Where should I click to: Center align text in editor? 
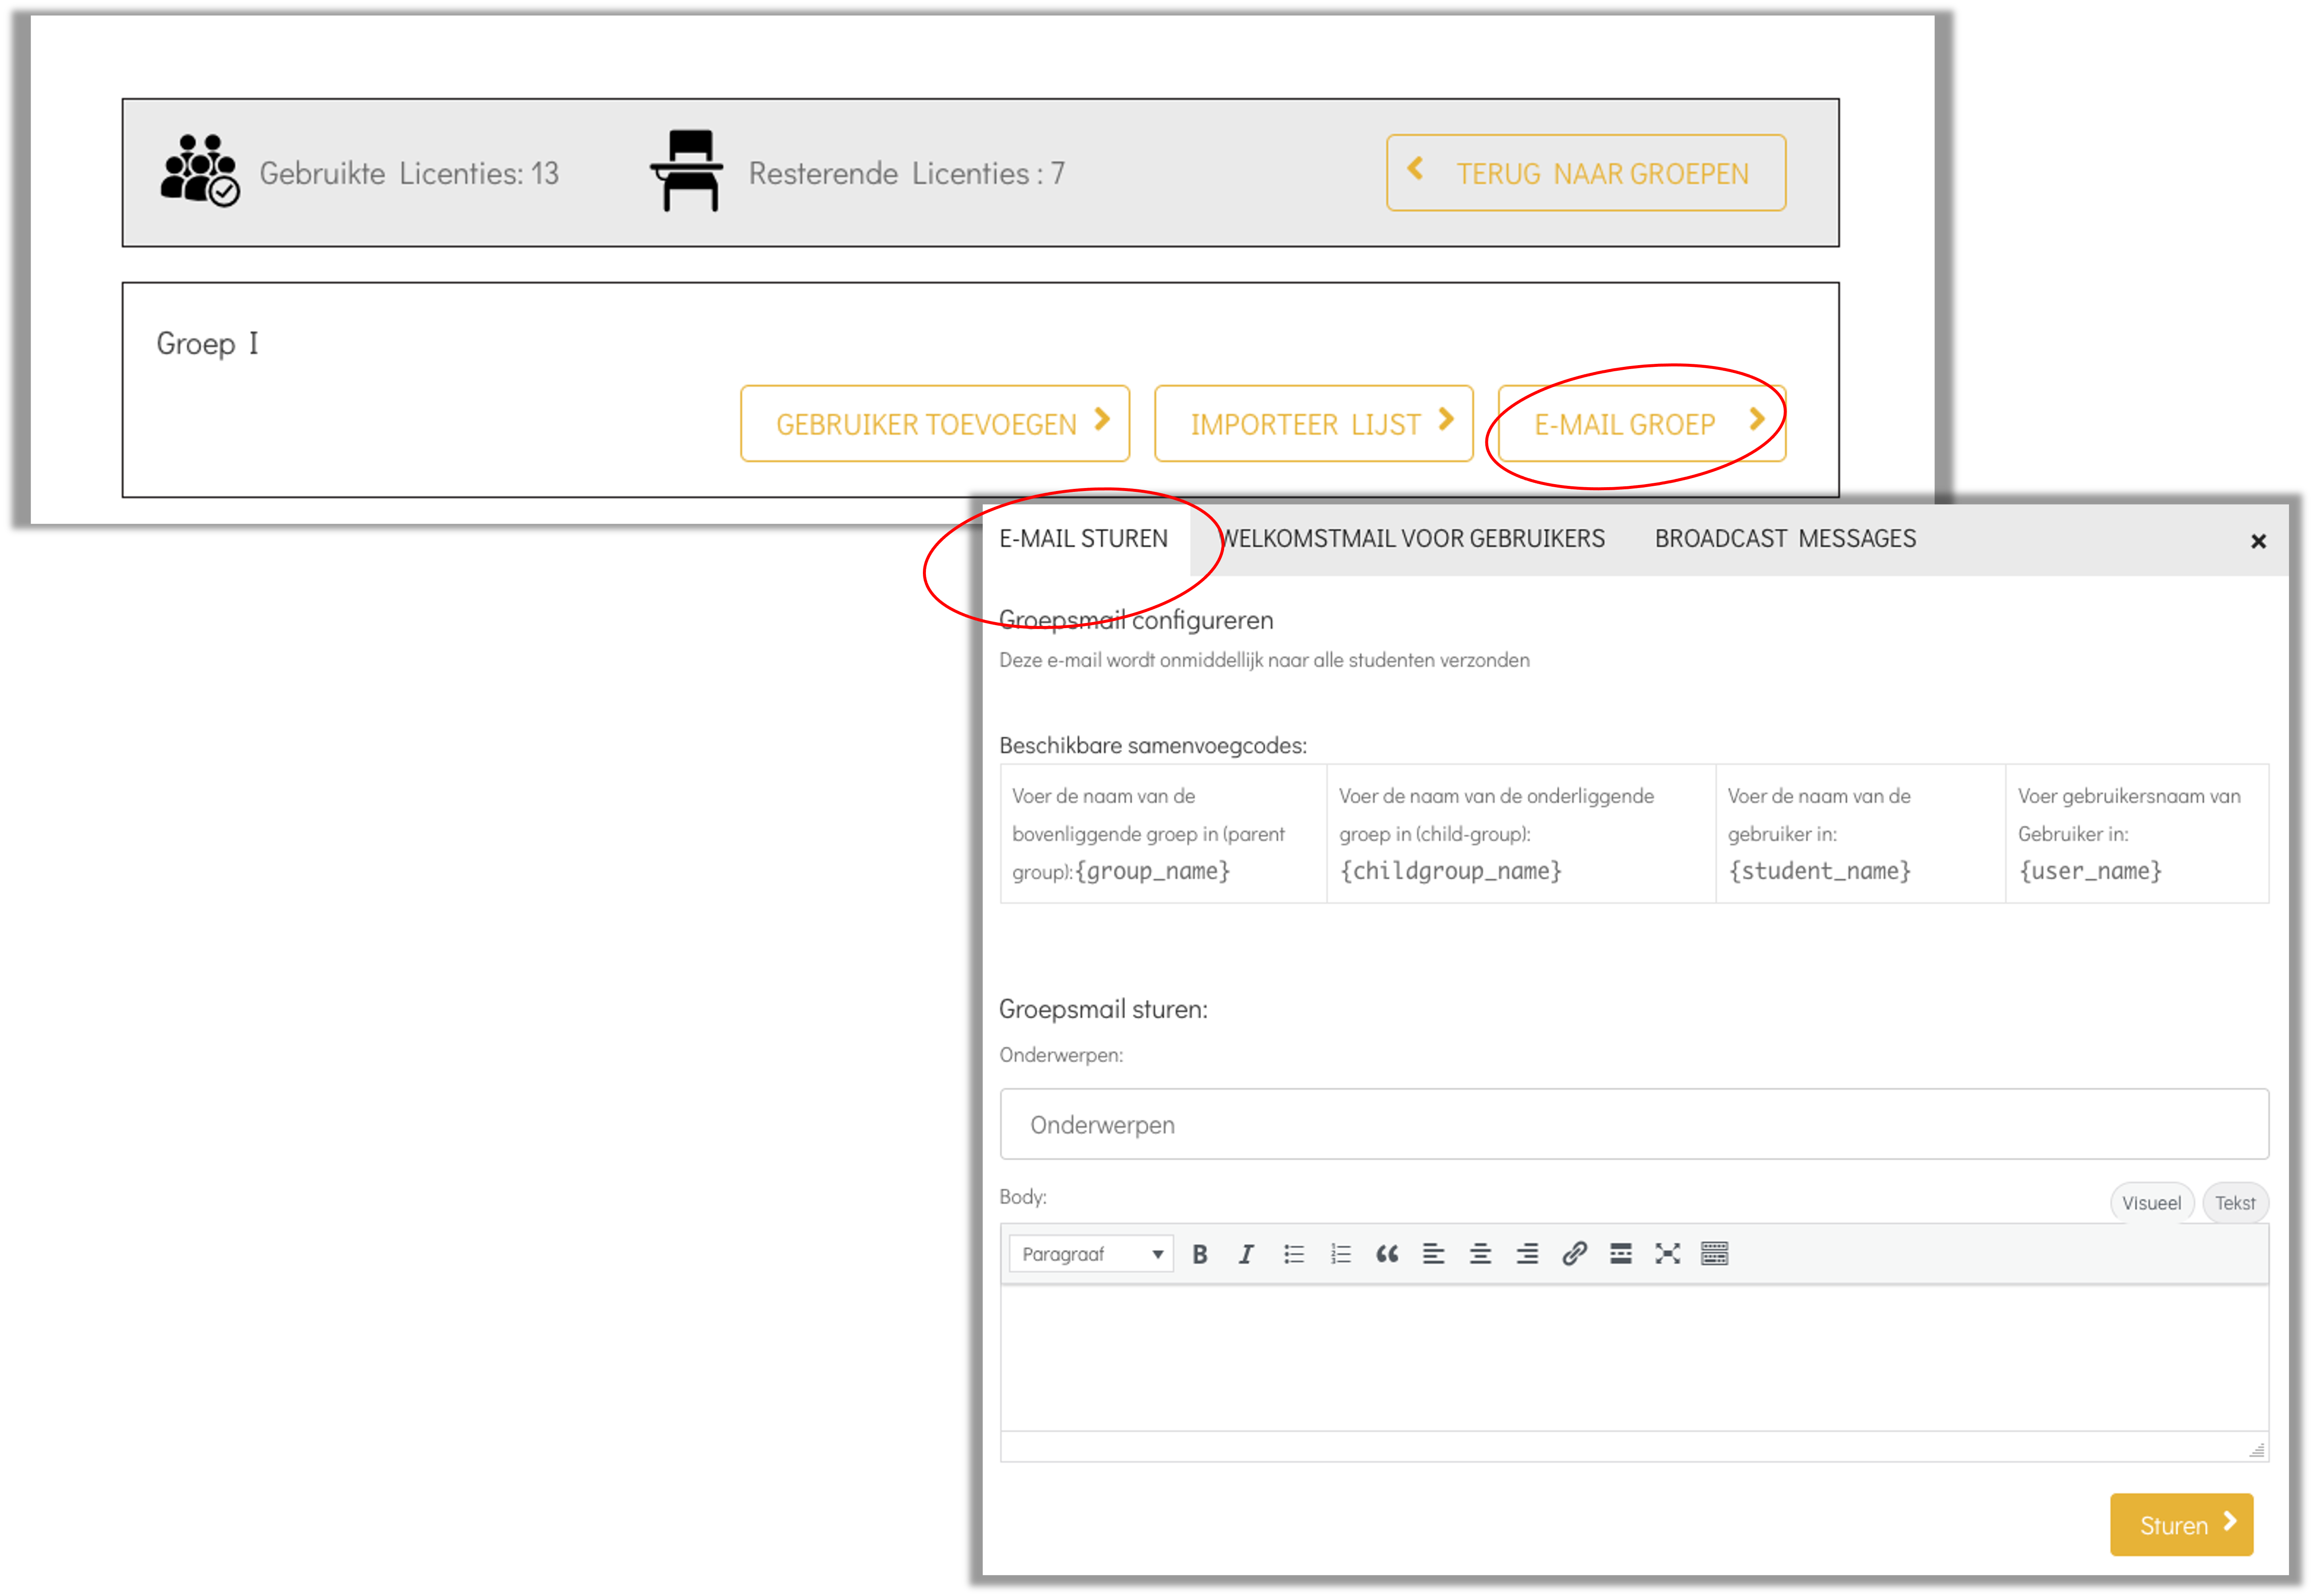click(1480, 1254)
